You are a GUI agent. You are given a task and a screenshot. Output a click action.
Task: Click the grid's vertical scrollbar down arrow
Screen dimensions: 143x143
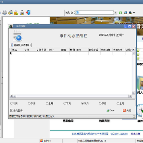[x=133, y=93]
